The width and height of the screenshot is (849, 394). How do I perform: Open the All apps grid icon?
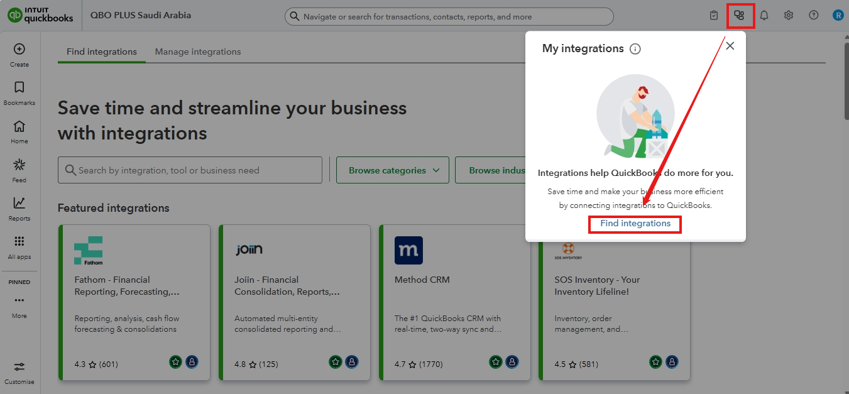[x=19, y=242]
